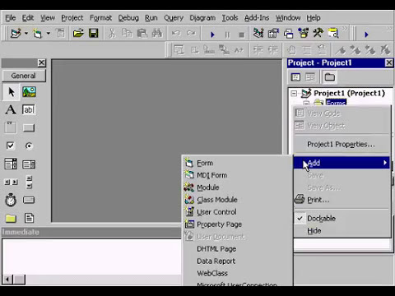
Task: Click the Immediate window text area
Action: (x=92, y=257)
